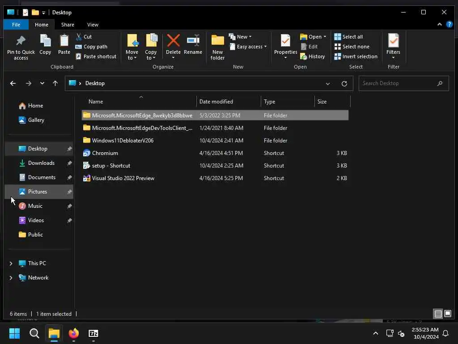Viewport: 458px width, 344px height.
Task: Open the Windows Start menu
Action: pos(14,333)
